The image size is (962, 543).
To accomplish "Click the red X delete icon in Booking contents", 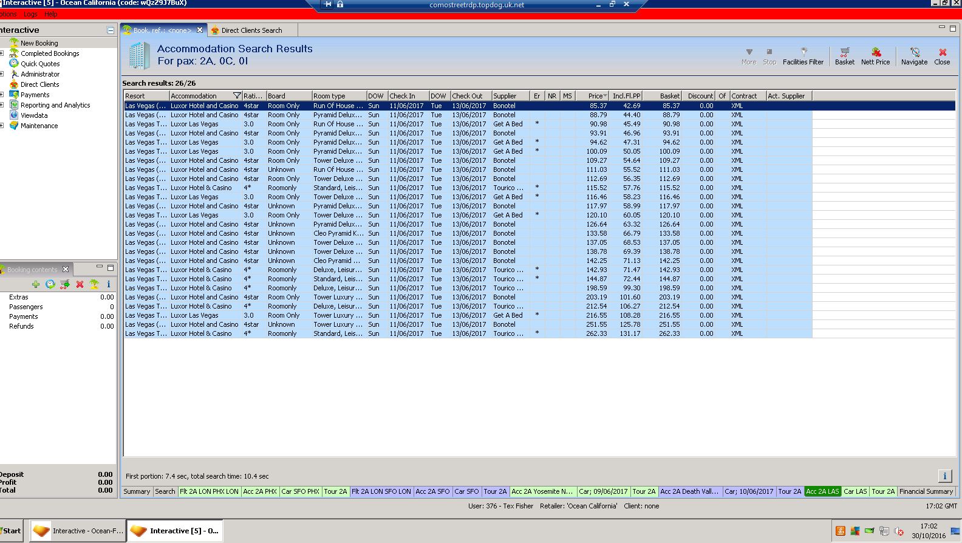I will pyautogui.click(x=80, y=284).
